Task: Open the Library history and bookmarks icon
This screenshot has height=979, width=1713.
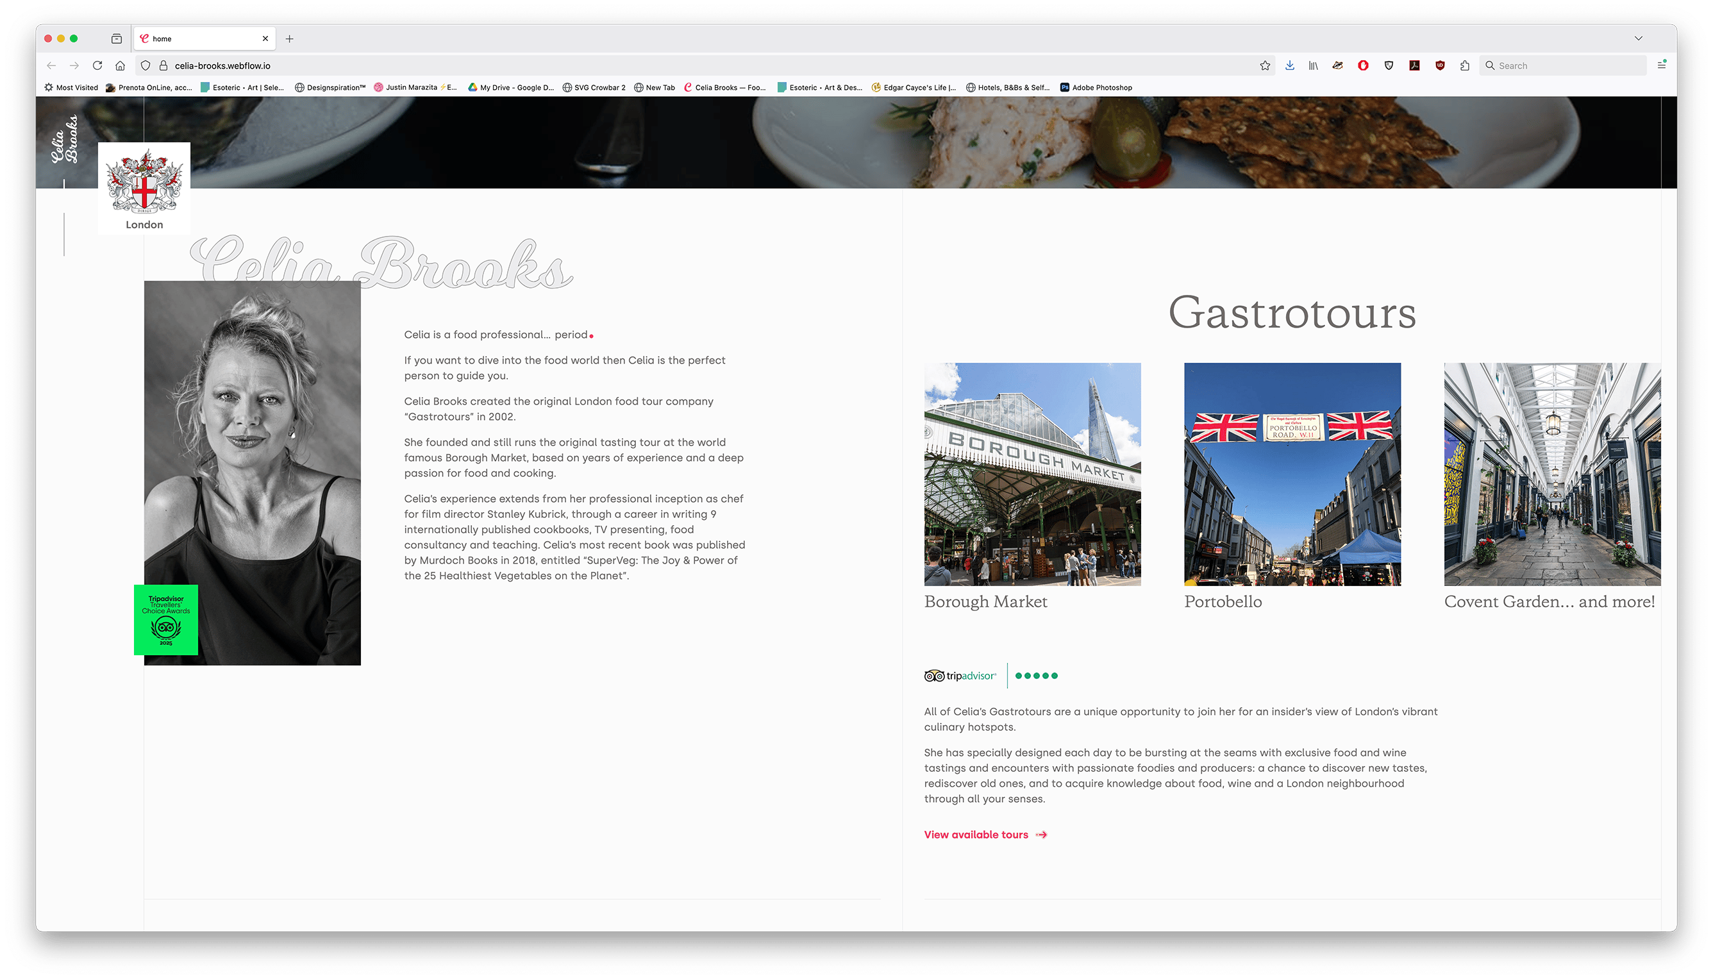Action: [1313, 65]
